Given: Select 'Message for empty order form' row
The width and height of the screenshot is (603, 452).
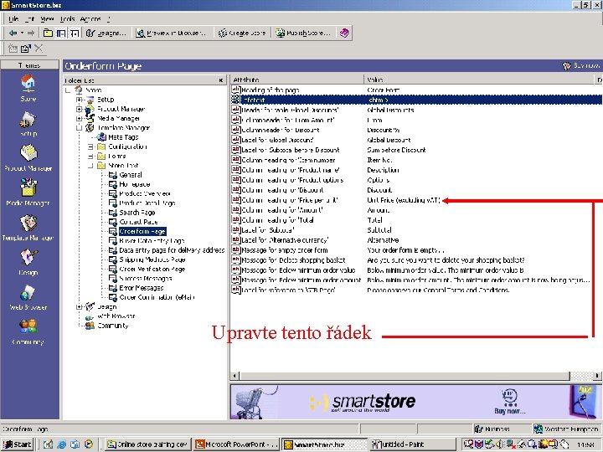Looking at the screenshot, I should click(x=415, y=249).
